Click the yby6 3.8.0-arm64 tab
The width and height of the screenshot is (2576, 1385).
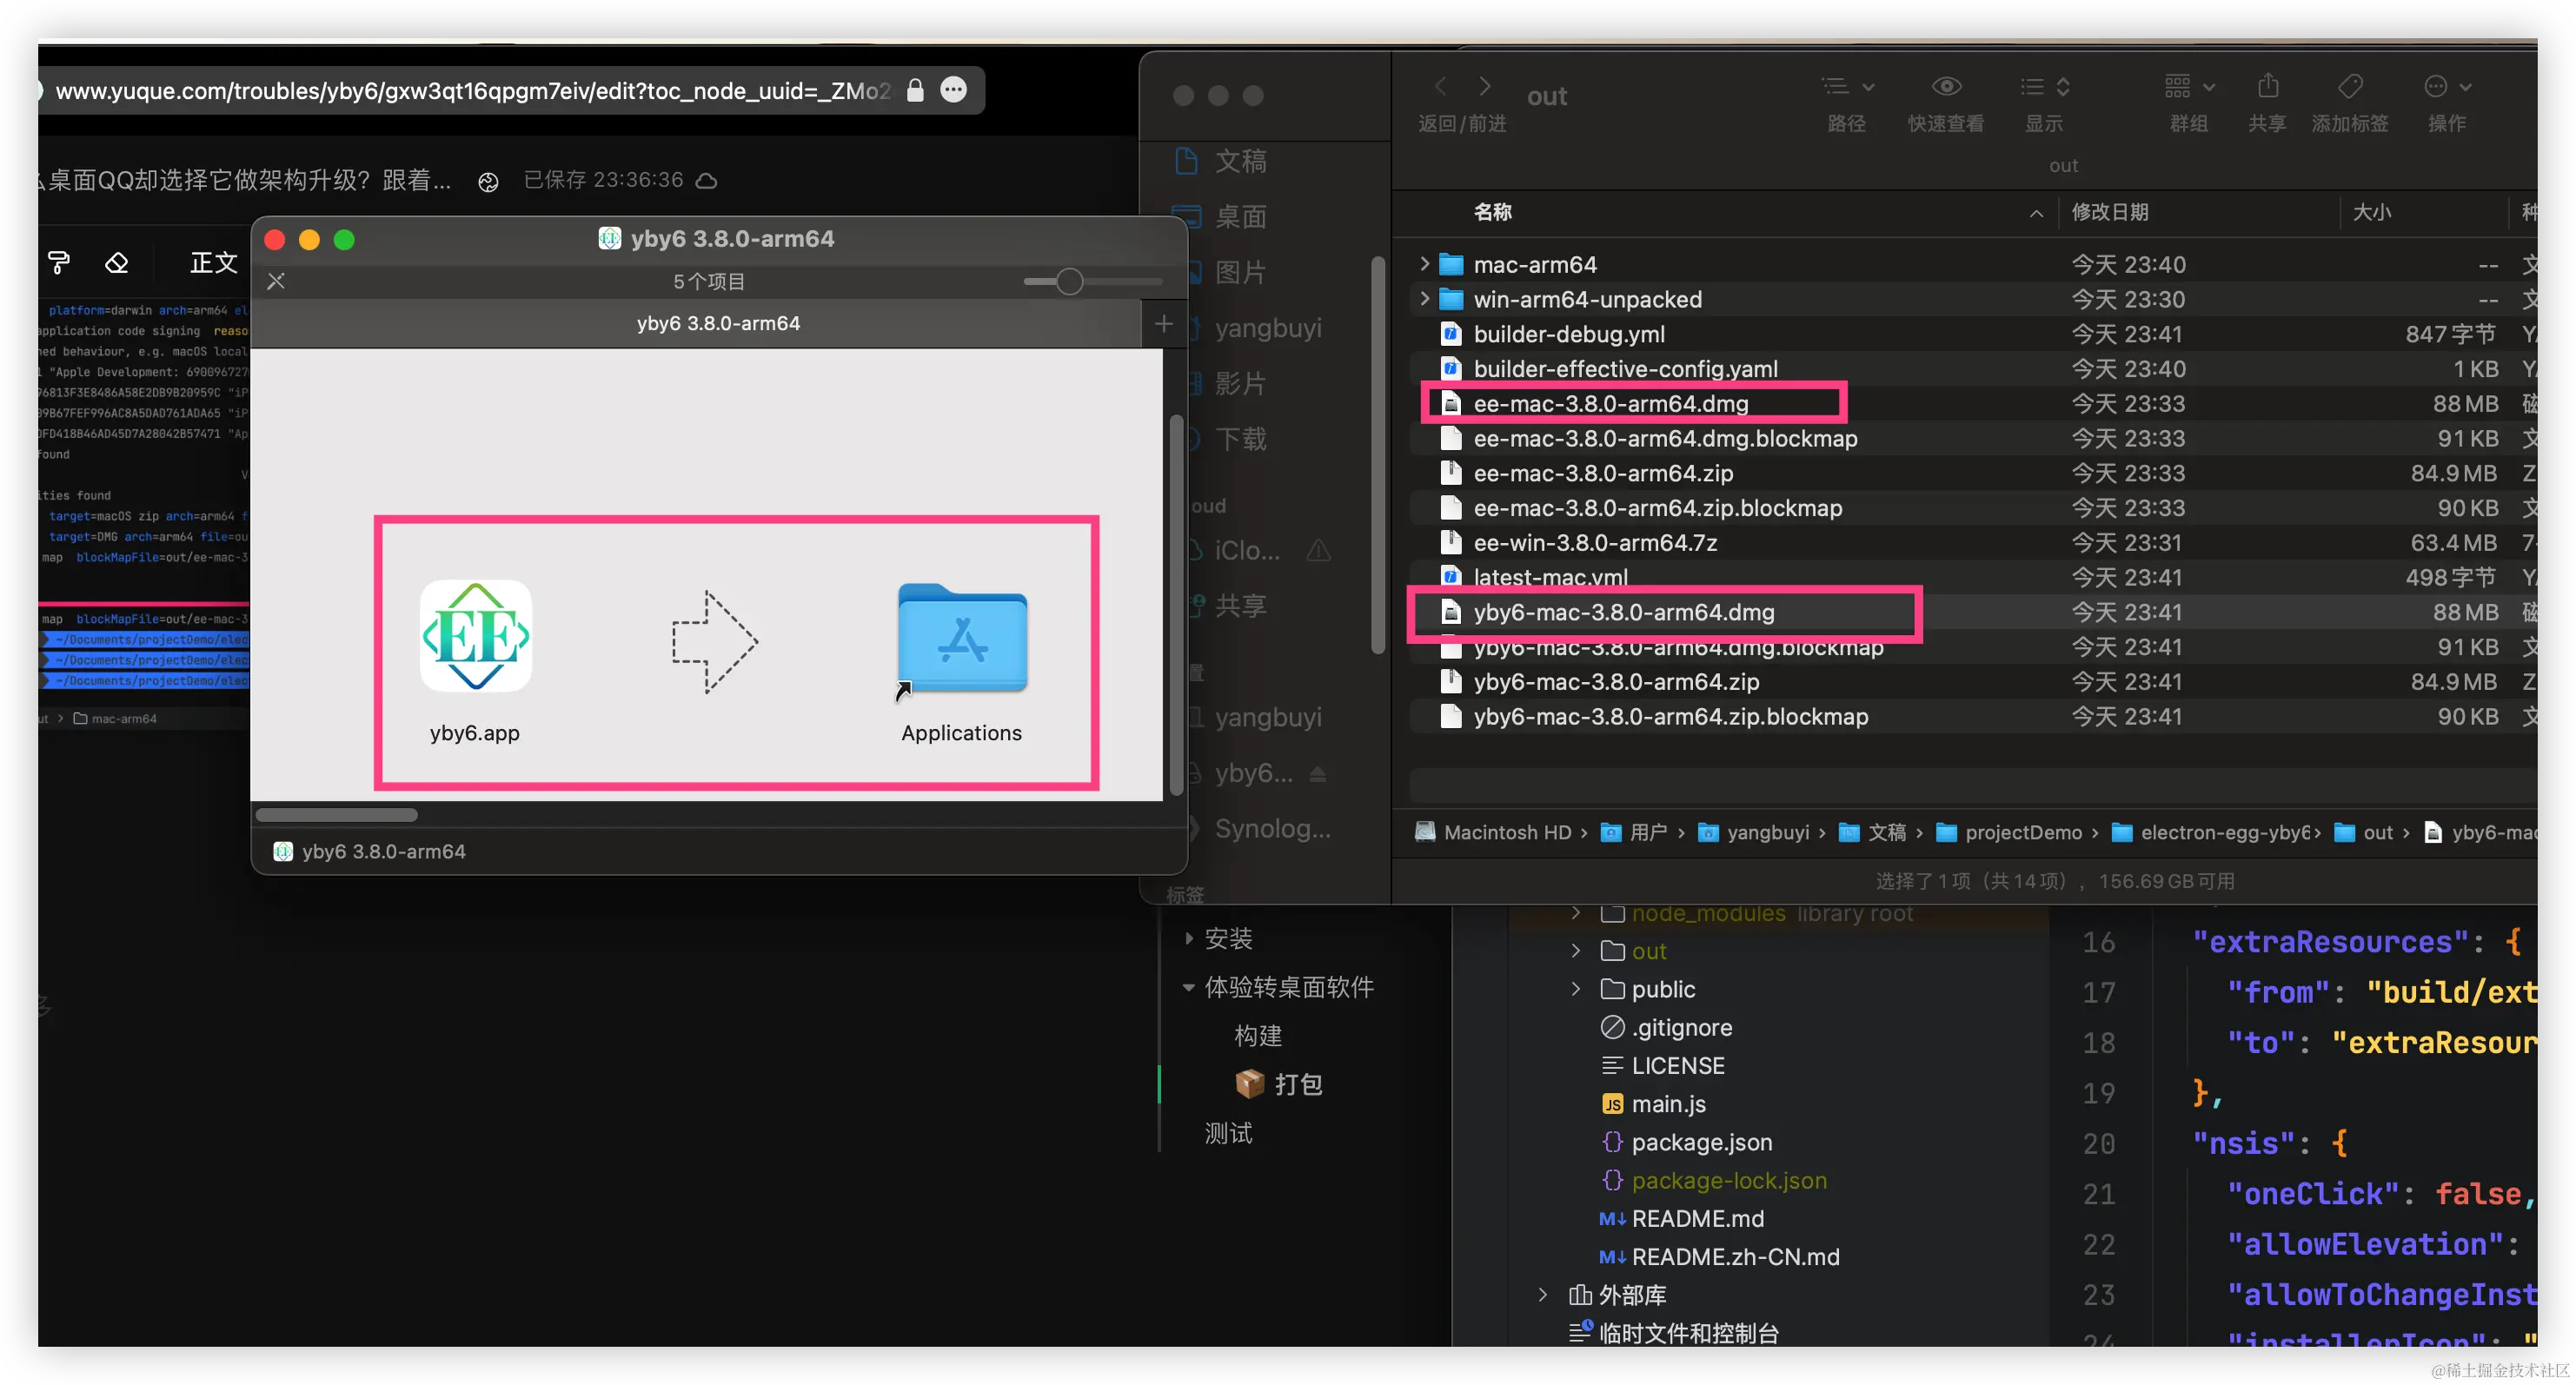tap(718, 324)
